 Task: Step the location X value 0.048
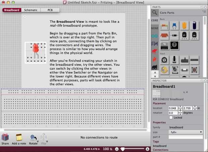pos(180,108)
